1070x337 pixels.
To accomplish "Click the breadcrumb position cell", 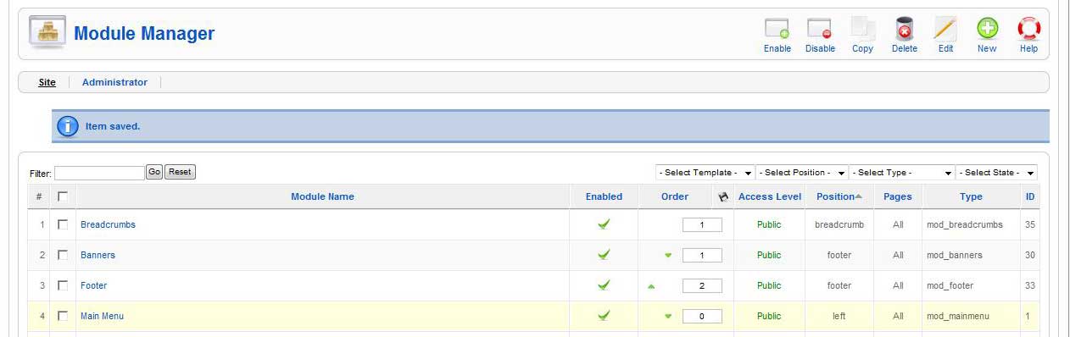I will pyautogui.click(x=839, y=224).
